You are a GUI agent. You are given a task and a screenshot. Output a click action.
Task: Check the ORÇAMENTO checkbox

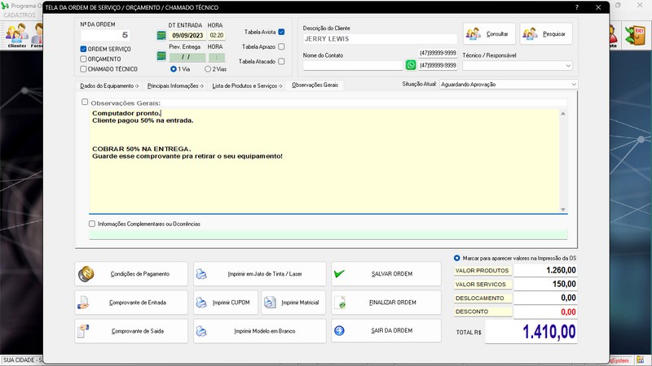tap(83, 59)
